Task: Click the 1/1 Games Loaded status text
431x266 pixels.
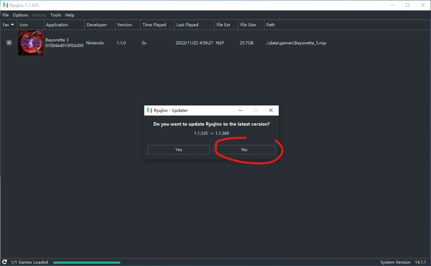Action: (29, 262)
